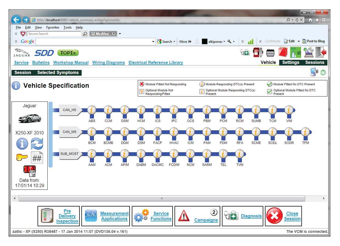The image size is (340, 246).
Task: Click the FCDIM module status icon
Action: [174, 154]
